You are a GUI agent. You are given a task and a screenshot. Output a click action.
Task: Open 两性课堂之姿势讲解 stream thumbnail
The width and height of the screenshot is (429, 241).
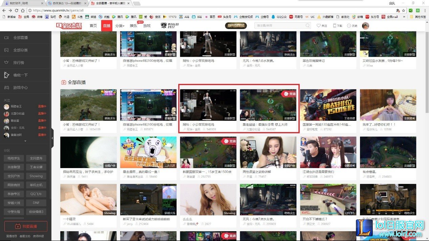(x=268, y=152)
